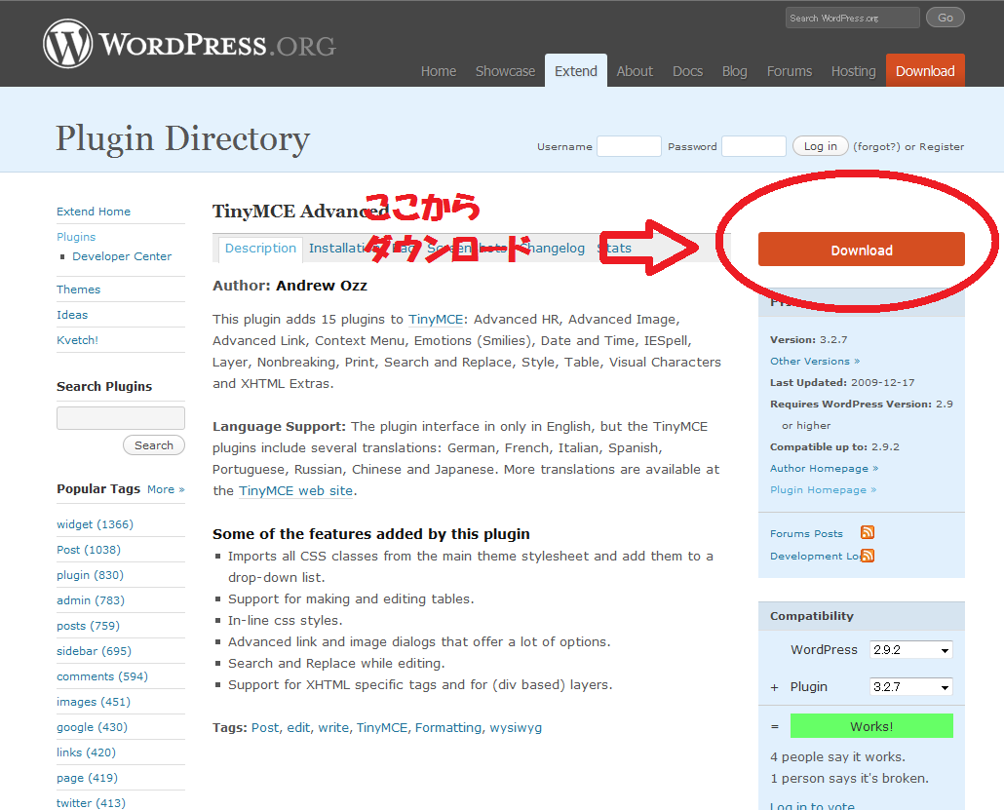The width and height of the screenshot is (1004, 810).
Task: Click the Log in button
Action: coord(820,146)
